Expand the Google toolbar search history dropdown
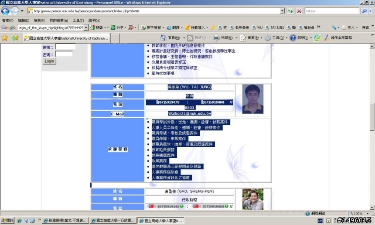Screen dimensions: 375x225 (86, 28)
